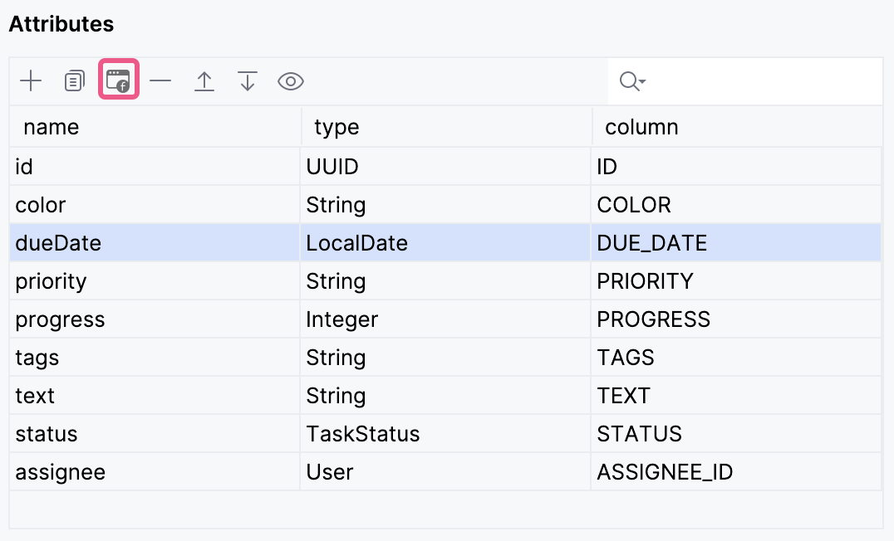Click the LocalDate type cell
Image resolution: width=894 pixels, height=541 pixels.
[x=357, y=243]
